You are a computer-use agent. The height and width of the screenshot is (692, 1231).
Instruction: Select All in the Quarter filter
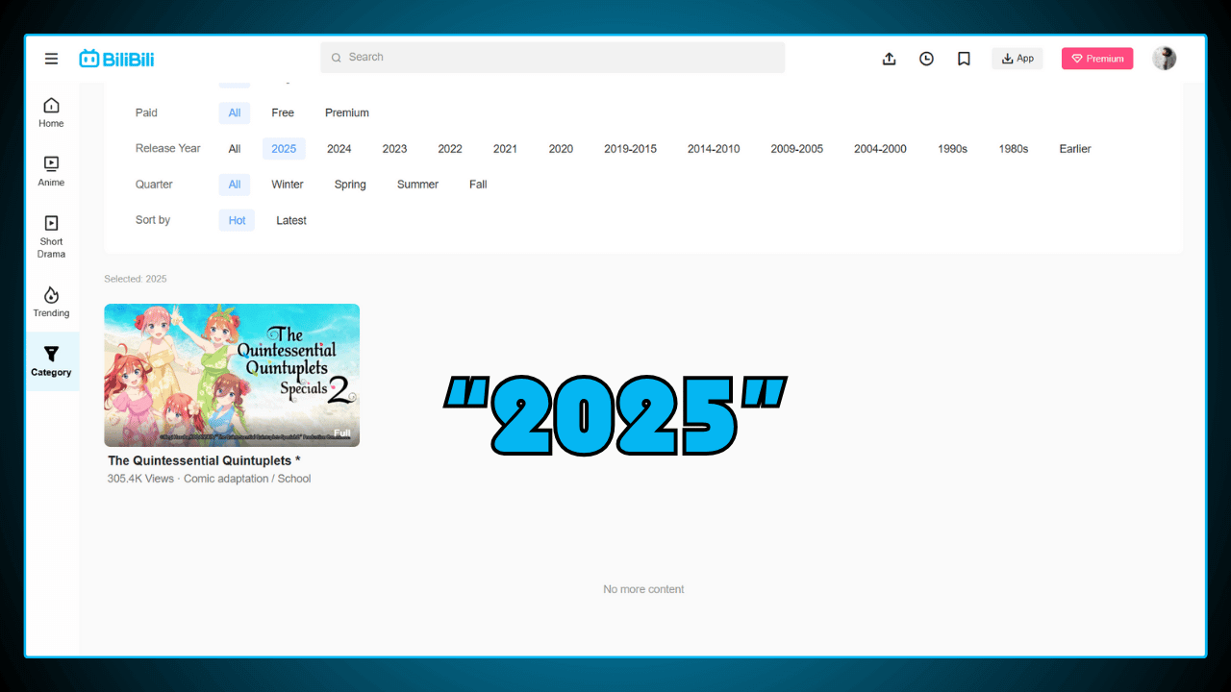click(x=235, y=185)
